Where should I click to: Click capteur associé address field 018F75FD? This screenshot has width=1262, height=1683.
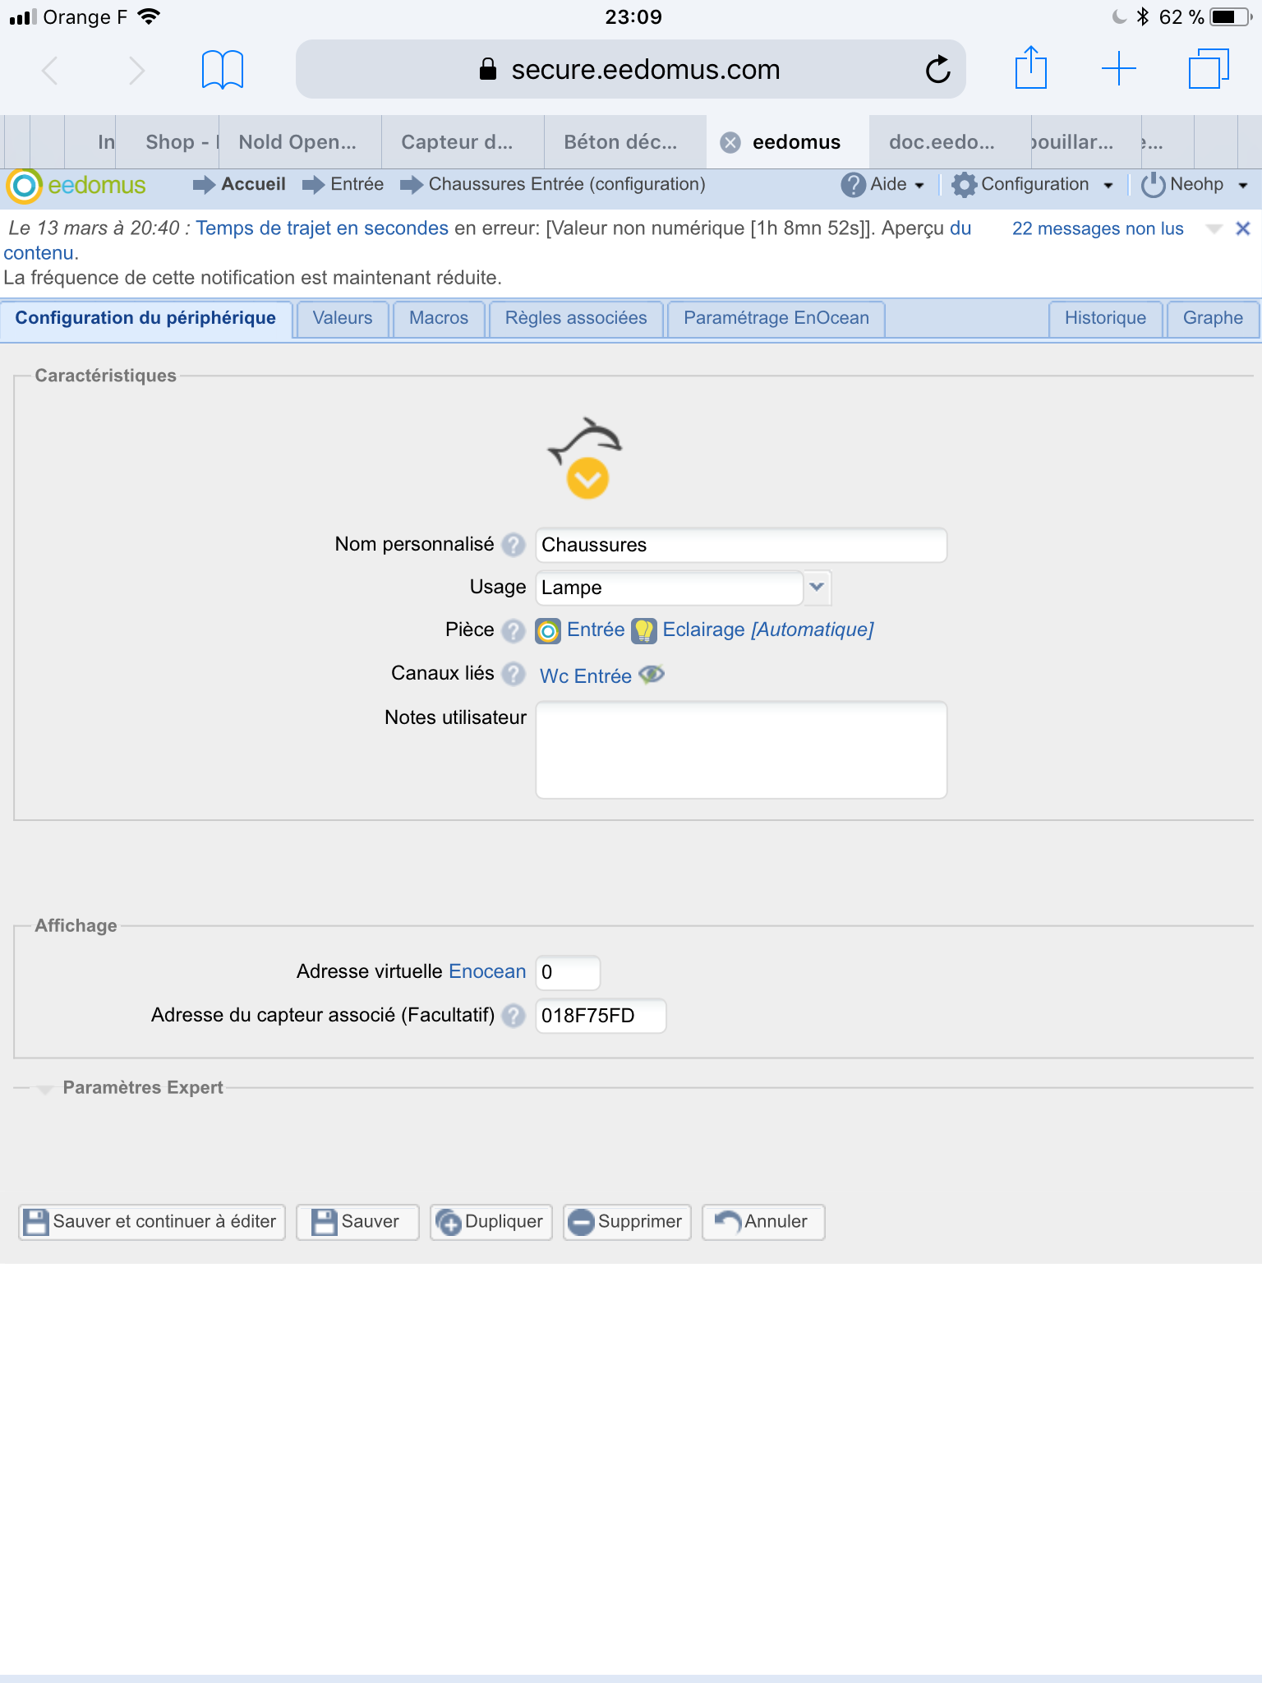pos(601,1016)
